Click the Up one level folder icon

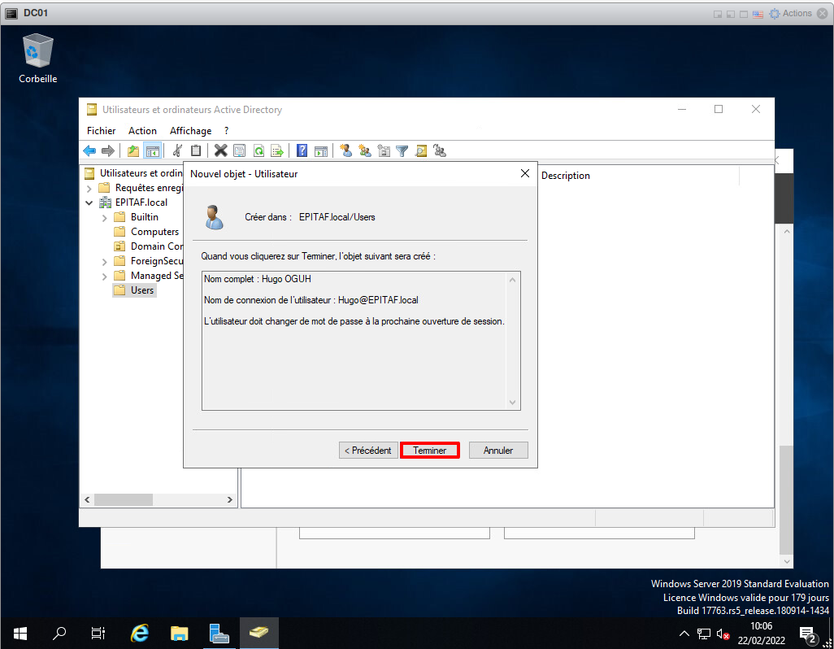coord(133,150)
